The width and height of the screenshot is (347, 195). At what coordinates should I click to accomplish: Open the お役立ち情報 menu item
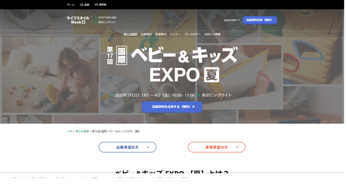coord(212,34)
